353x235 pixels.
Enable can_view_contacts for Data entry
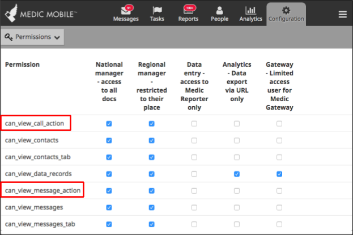click(194, 141)
